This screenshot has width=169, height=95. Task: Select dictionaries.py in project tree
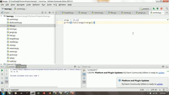coord(16,23)
